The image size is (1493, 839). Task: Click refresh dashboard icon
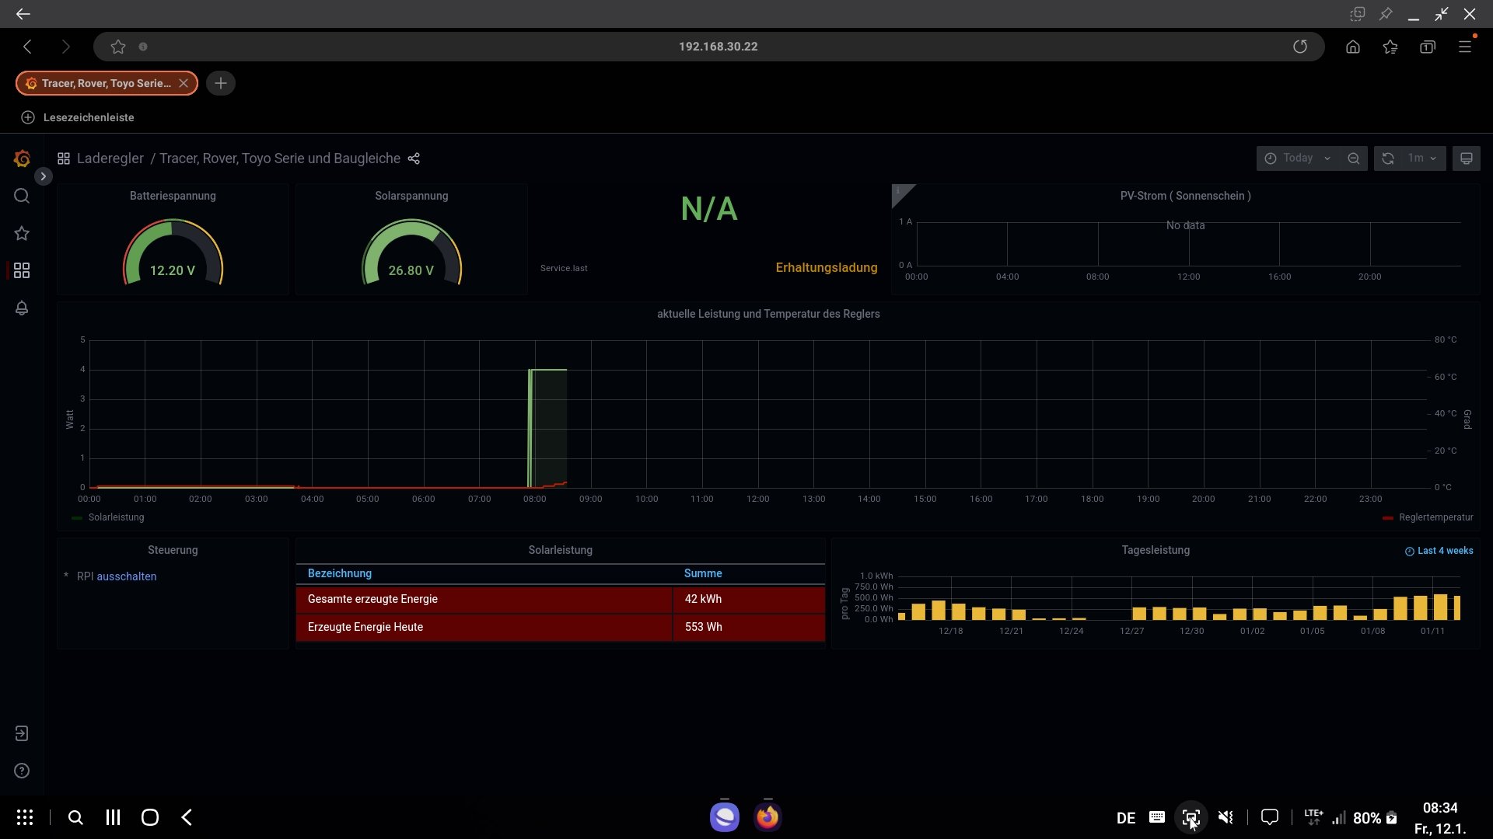(1388, 158)
